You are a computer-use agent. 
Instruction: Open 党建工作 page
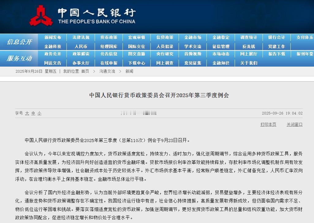[277, 46]
